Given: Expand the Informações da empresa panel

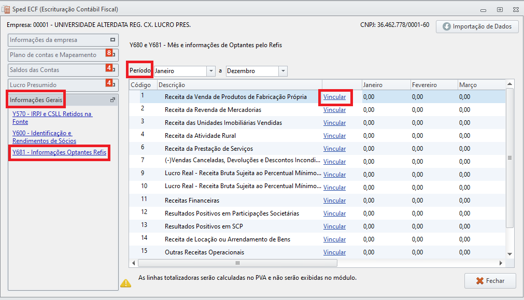Looking at the screenshot, I should (63, 40).
